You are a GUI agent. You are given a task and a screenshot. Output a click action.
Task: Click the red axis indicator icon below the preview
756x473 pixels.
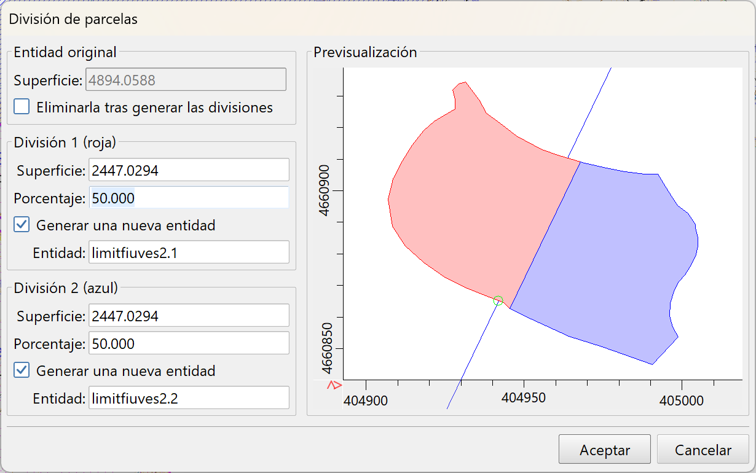coord(334,385)
